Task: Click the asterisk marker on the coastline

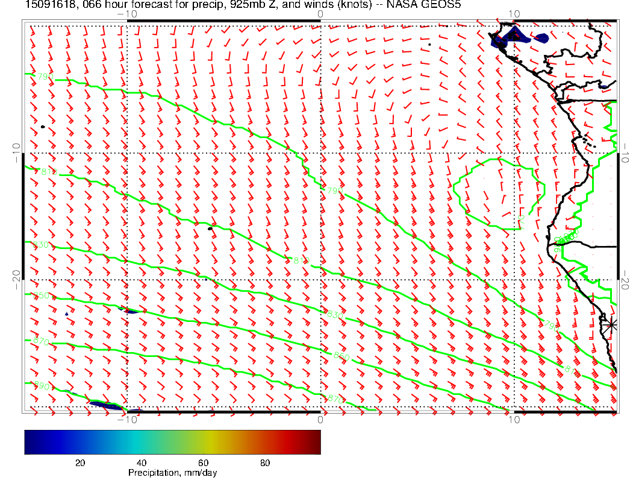Action: 611,324
